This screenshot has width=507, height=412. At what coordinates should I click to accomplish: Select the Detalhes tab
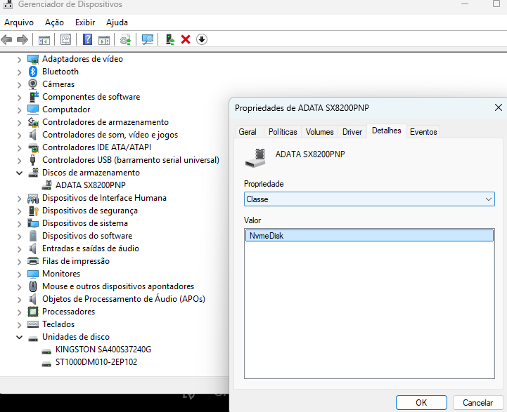386,131
